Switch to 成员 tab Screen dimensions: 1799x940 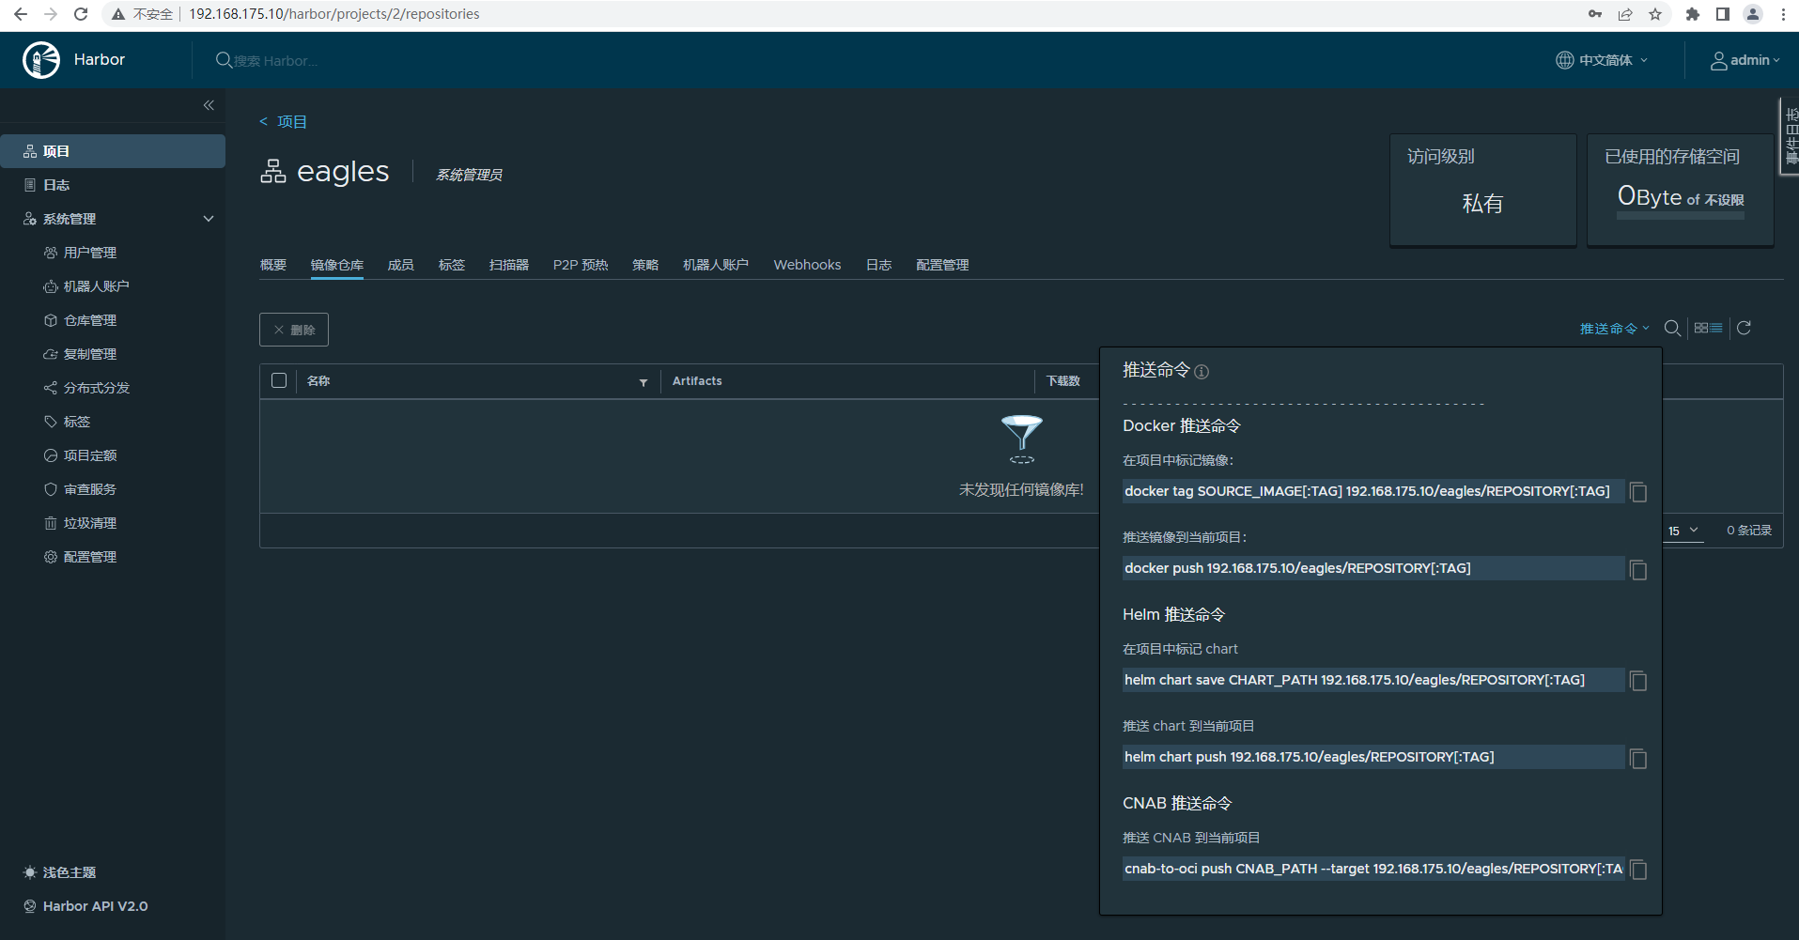coord(401,265)
